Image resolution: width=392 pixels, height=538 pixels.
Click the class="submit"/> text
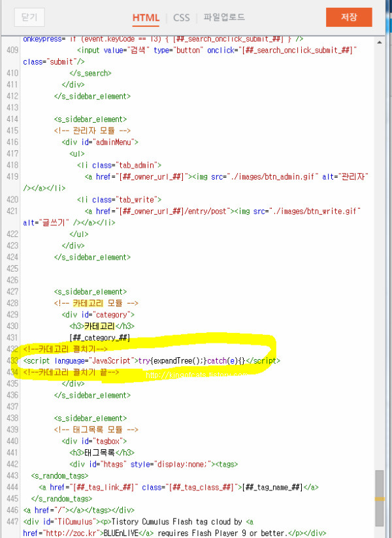[x=54, y=62]
